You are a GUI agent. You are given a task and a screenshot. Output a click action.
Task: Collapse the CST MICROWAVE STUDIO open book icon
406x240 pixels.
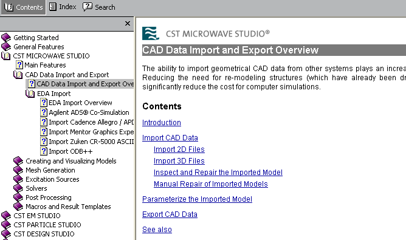pyautogui.click(x=5, y=56)
